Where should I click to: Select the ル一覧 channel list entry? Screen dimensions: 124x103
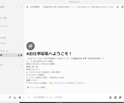[3, 18]
